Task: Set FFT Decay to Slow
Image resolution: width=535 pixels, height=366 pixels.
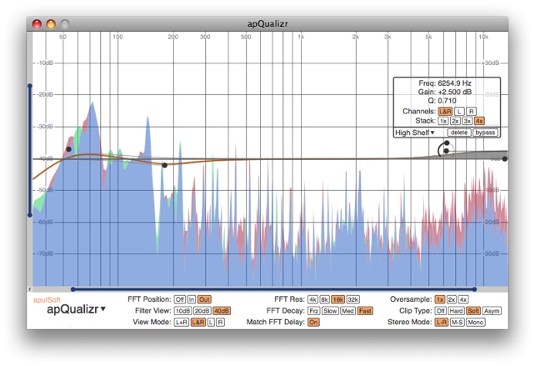Action: pyautogui.click(x=330, y=311)
